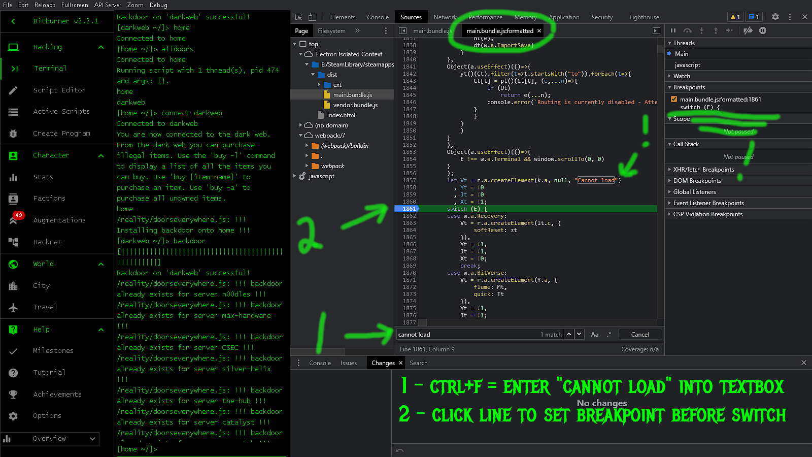
Task: Toggle the debugger sidebar pane
Action: 656,31
